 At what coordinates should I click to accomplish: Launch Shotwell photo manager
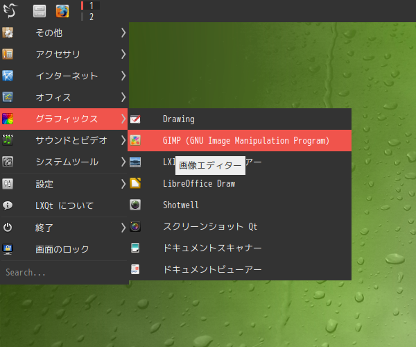coord(240,205)
